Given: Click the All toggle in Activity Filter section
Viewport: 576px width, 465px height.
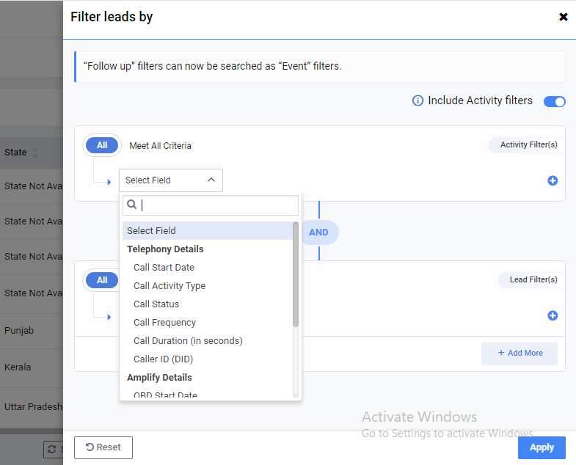Looking at the screenshot, I should point(102,145).
